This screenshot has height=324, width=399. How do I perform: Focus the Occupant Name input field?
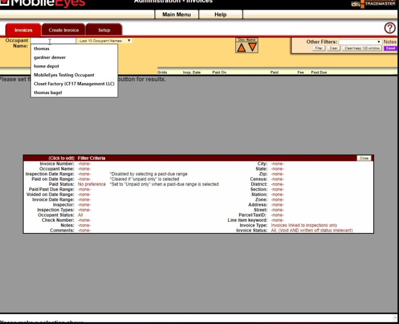(53, 40)
